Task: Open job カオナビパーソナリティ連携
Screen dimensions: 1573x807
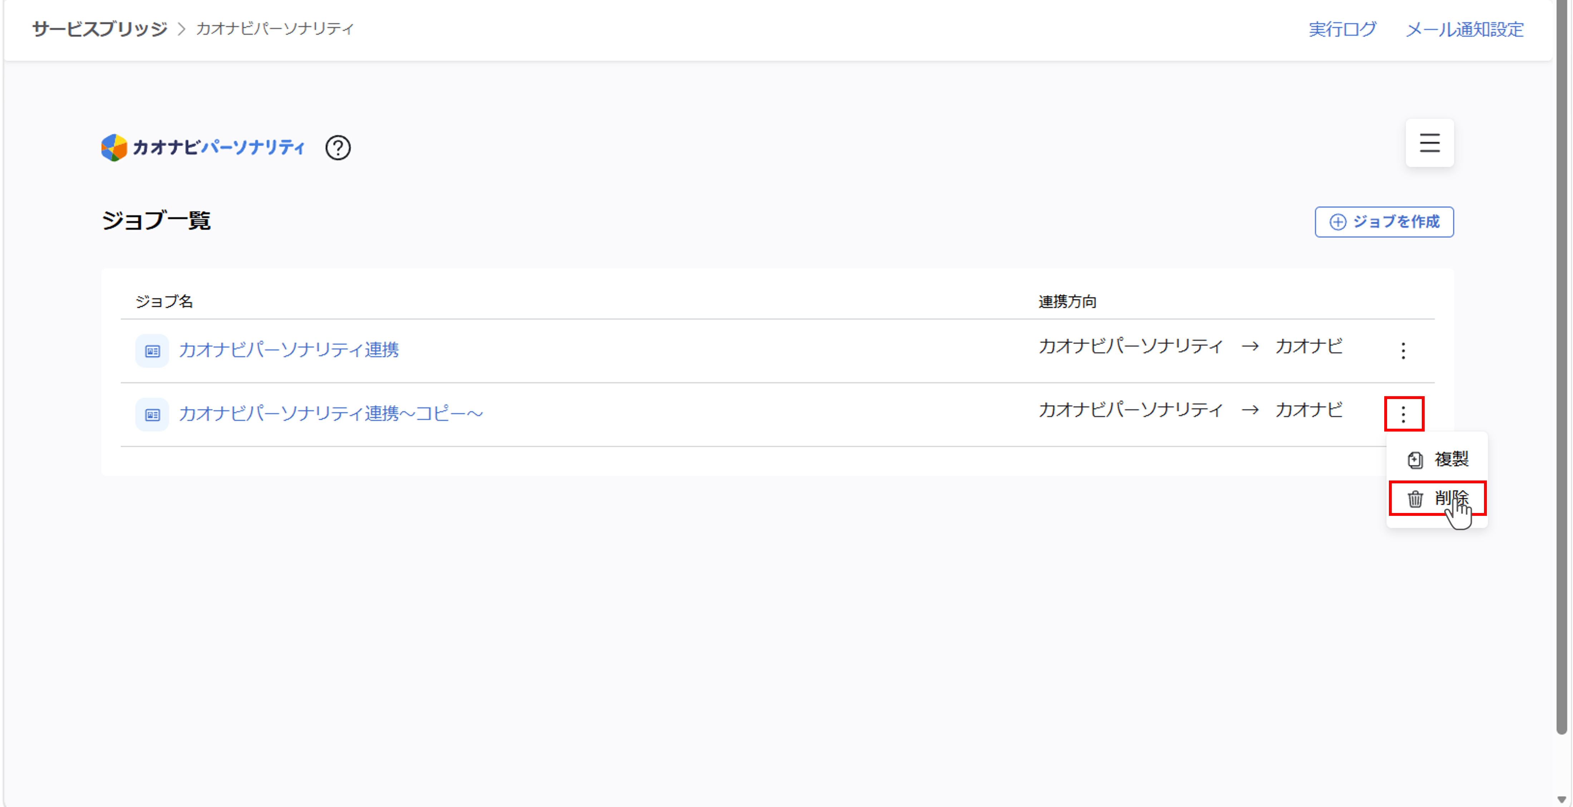Action: click(288, 349)
